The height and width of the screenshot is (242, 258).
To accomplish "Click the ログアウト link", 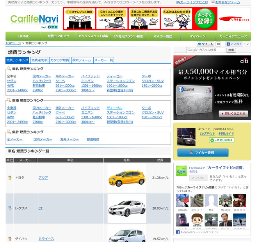I will pos(208,134).
